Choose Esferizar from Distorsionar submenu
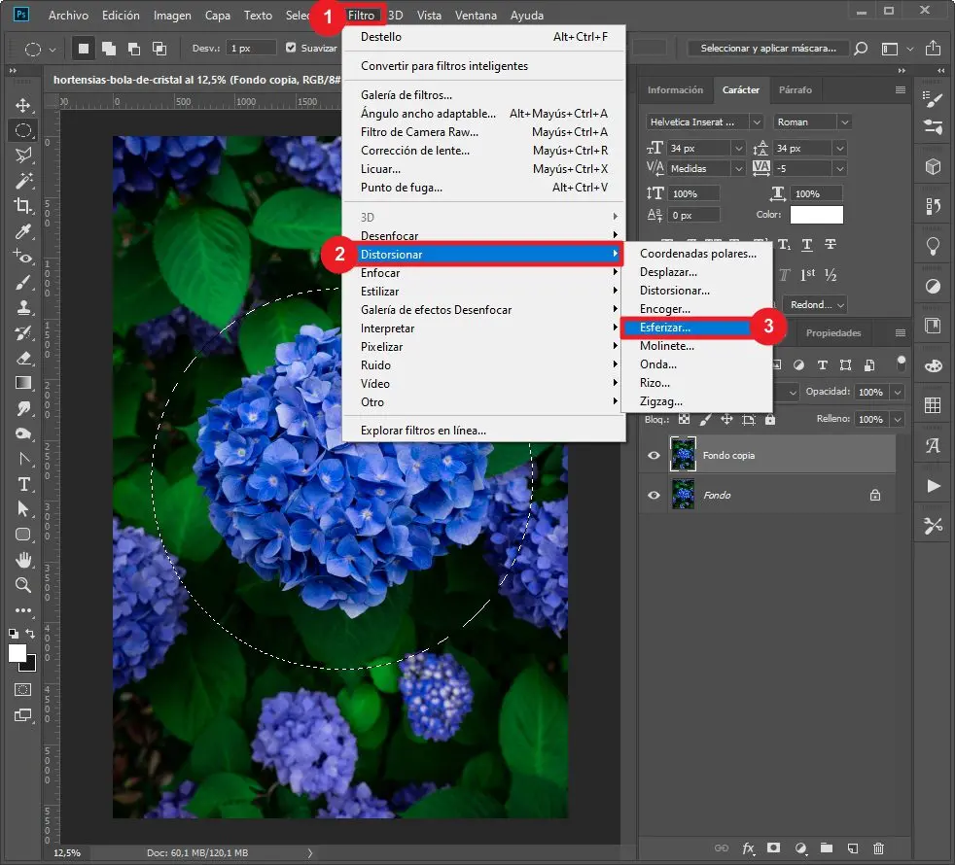This screenshot has width=955, height=865. [665, 328]
